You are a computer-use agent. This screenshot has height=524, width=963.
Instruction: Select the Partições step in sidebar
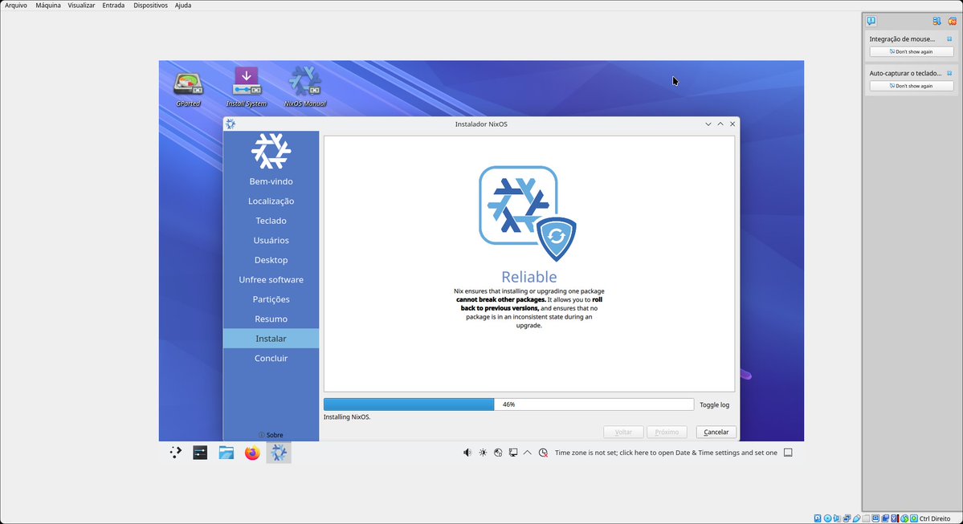click(271, 299)
